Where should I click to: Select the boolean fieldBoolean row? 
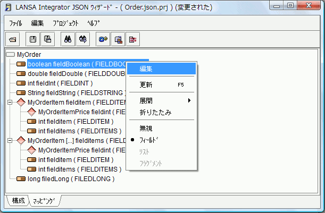(77, 64)
